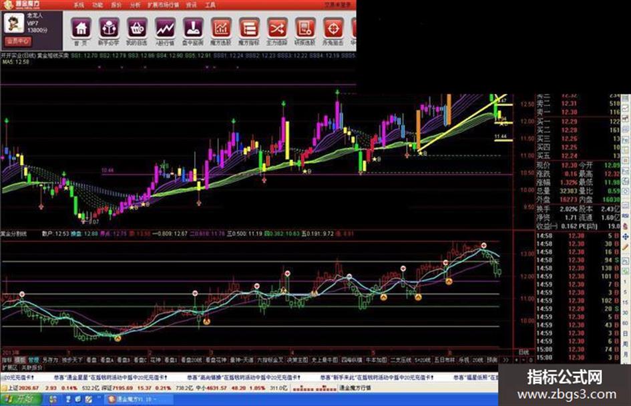Open the 研报选股 research report icon
This screenshot has height=406, width=631.
click(x=305, y=28)
